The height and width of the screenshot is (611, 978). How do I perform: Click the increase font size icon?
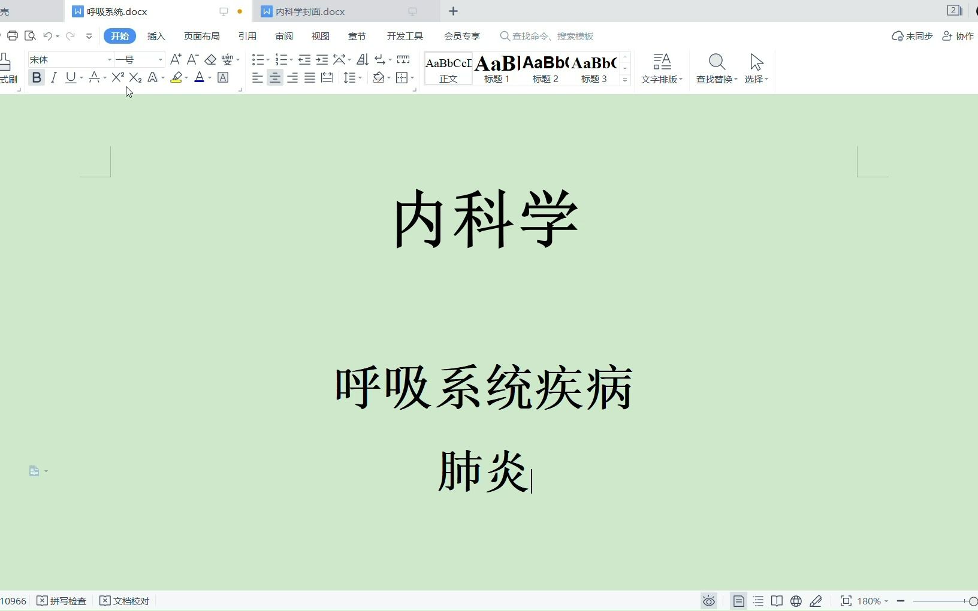pyautogui.click(x=176, y=59)
